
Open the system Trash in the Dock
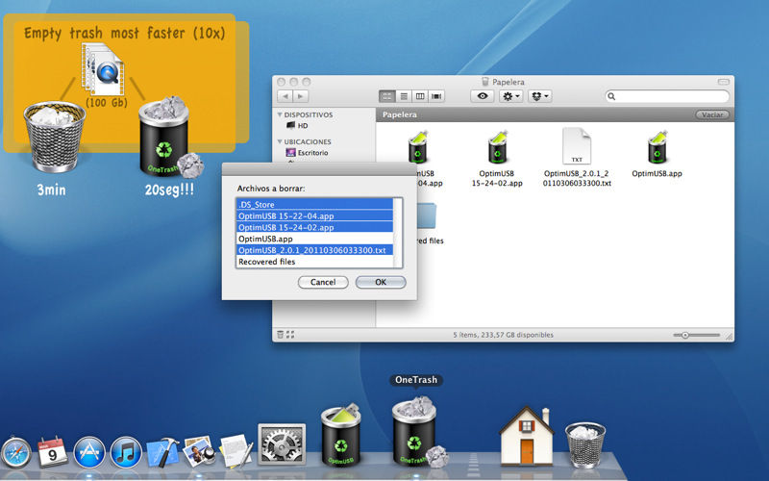click(585, 444)
